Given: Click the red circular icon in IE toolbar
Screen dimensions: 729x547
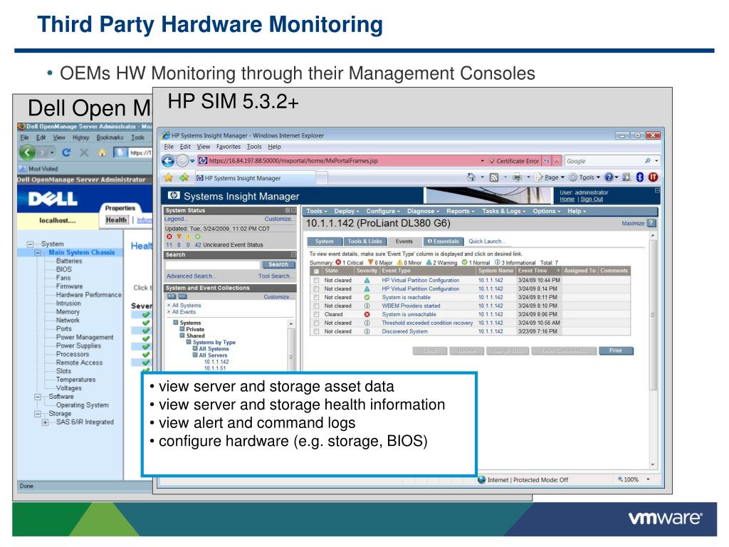Looking at the screenshot, I should pyautogui.click(x=653, y=177).
